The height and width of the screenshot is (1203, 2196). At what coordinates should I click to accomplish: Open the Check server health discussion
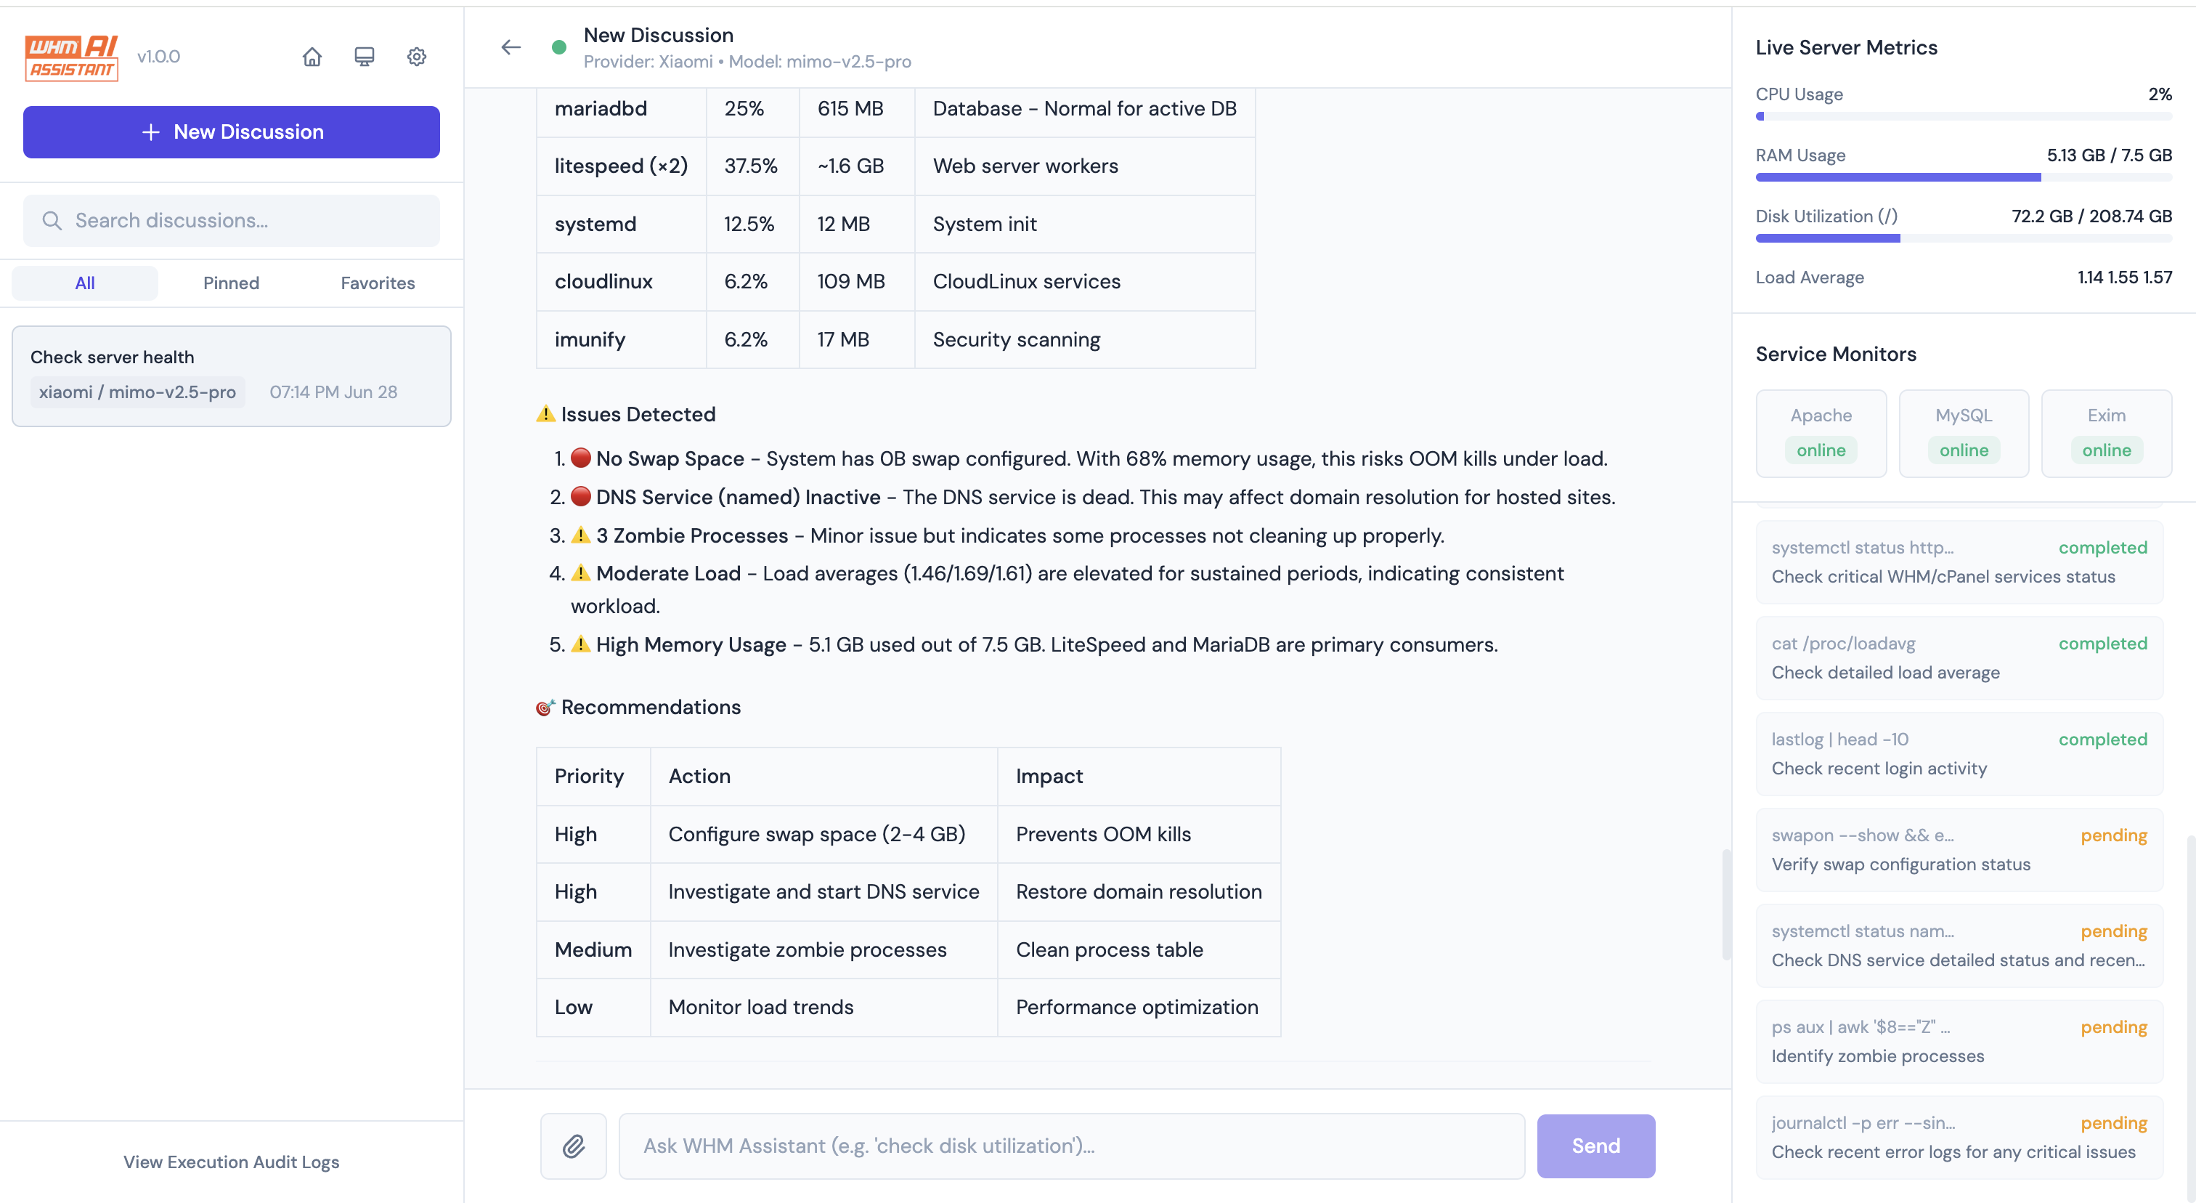[231, 376]
